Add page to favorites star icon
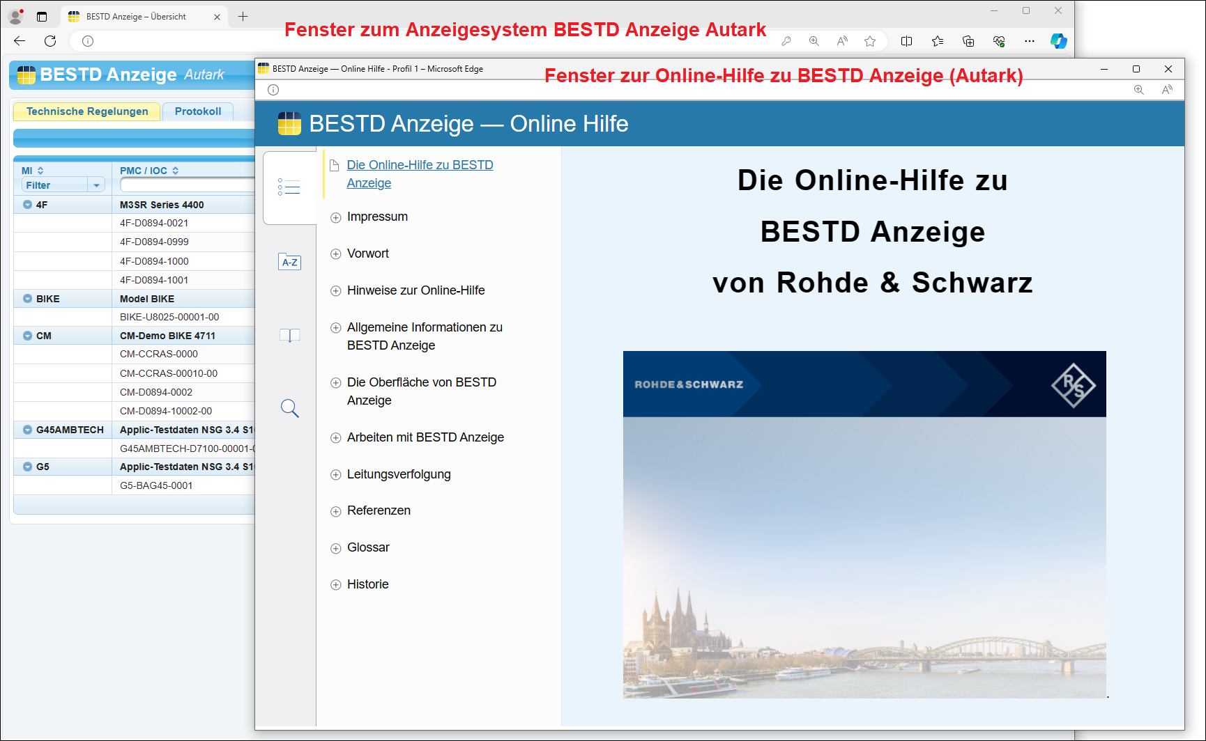1206x741 pixels. coord(870,41)
